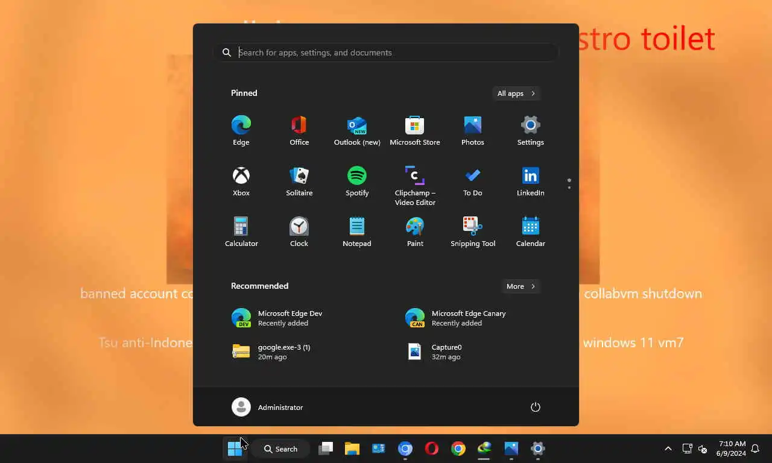Open the Clock app
The width and height of the screenshot is (772, 463).
[299, 232]
